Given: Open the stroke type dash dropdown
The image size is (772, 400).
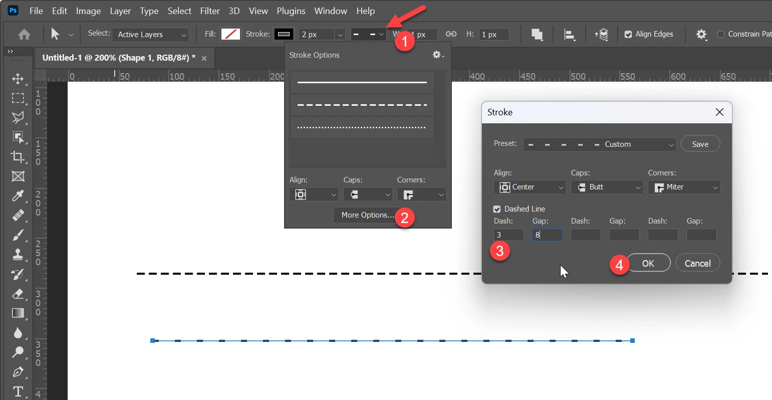Looking at the screenshot, I should point(368,34).
